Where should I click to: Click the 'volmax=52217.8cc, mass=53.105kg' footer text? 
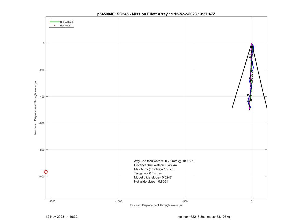pos(204,217)
